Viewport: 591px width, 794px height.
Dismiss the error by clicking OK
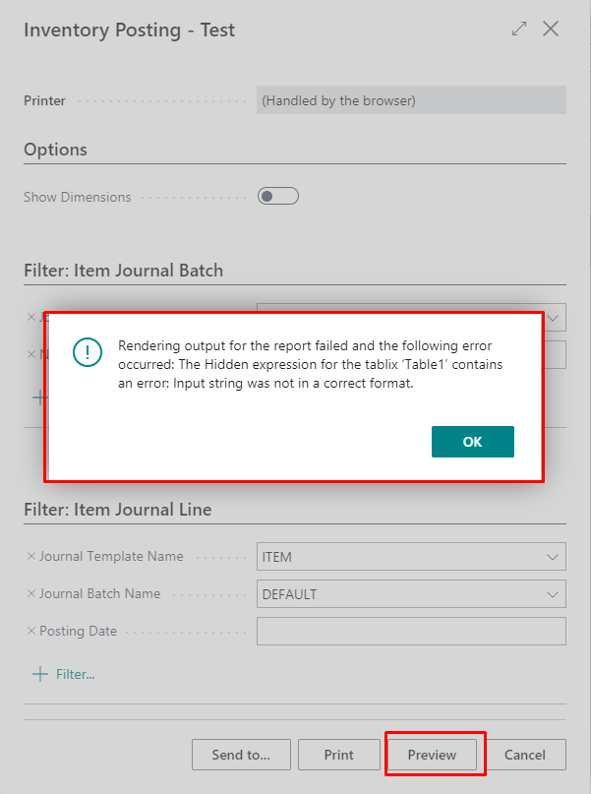click(472, 442)
